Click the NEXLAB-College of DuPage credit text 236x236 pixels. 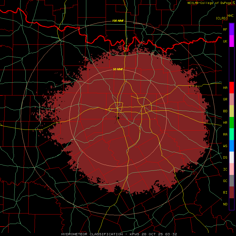(209, 3)
